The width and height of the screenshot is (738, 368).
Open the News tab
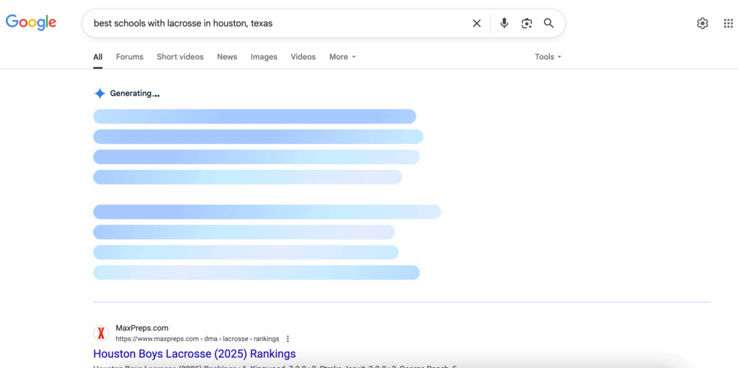[227, 57]
